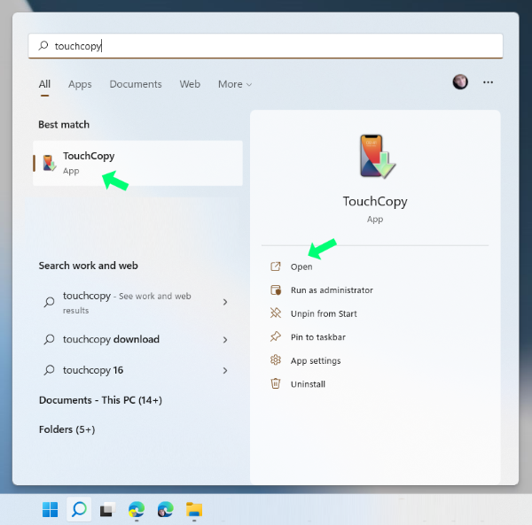Click the TouchCopy title in details pane
Image resolution: width=532 pixels, height=525 pixels.
tap(375, 201)
